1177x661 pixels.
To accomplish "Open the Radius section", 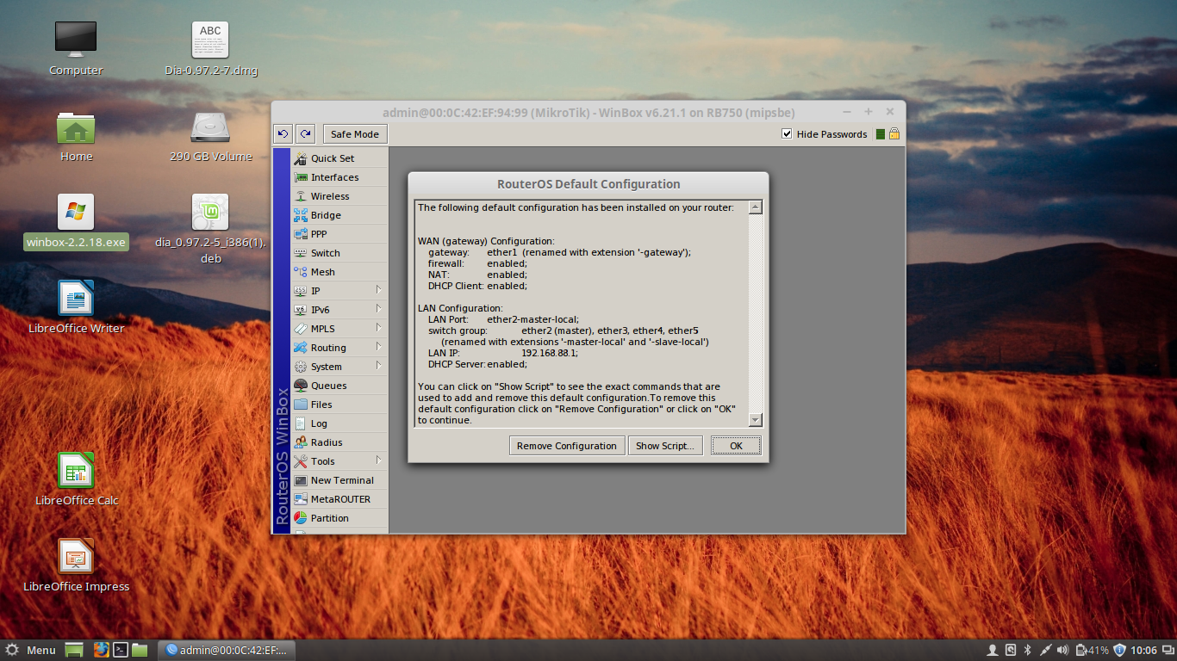I will click(x=339, y=442).
